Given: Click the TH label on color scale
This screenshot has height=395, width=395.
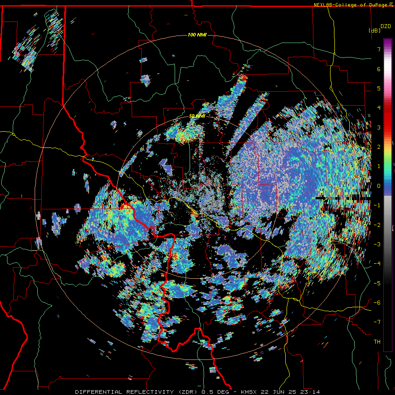Looking at the screenshot, I should (x=377, y=341).
